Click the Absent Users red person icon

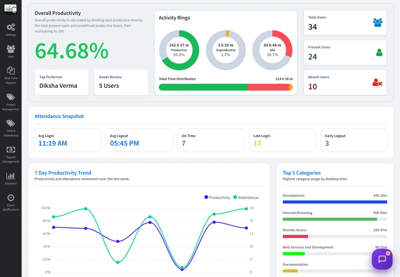(377, 82)
